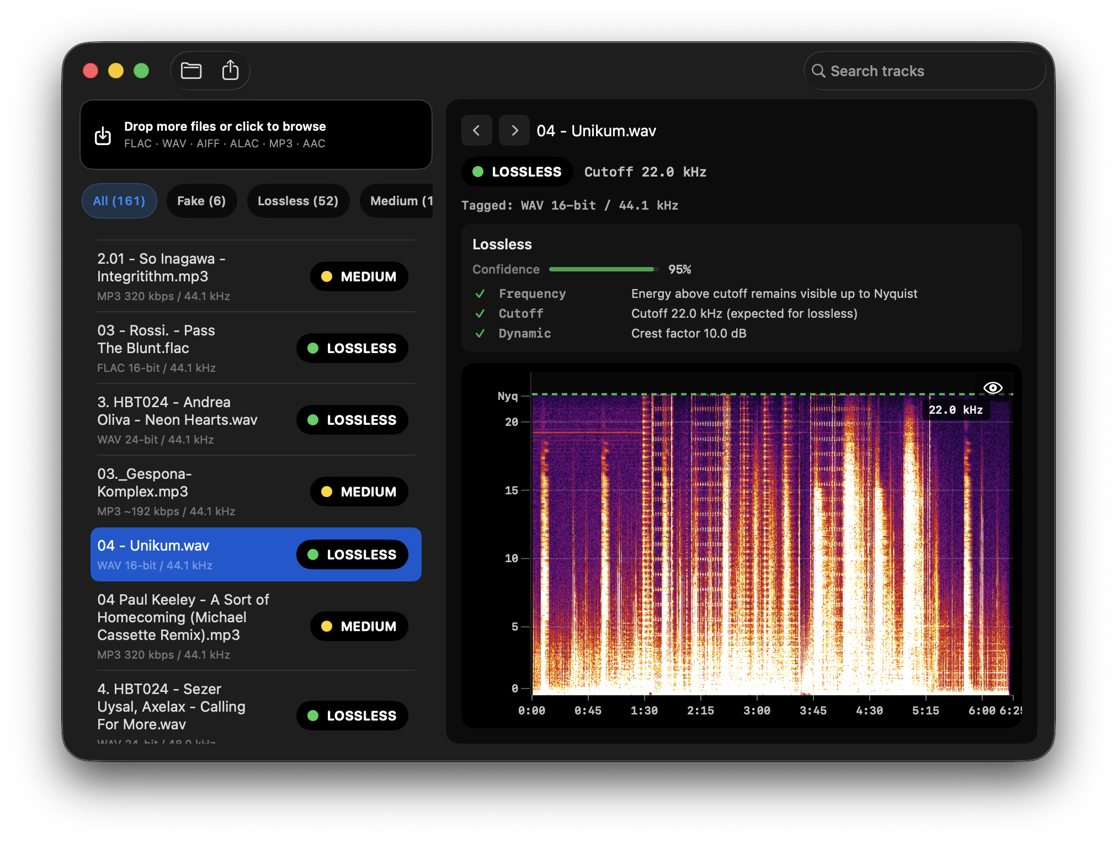Viewport: 1117px width, 843px height.
Task: Select the 04 - Unikum.wav list row
Action: coord(256,554)
